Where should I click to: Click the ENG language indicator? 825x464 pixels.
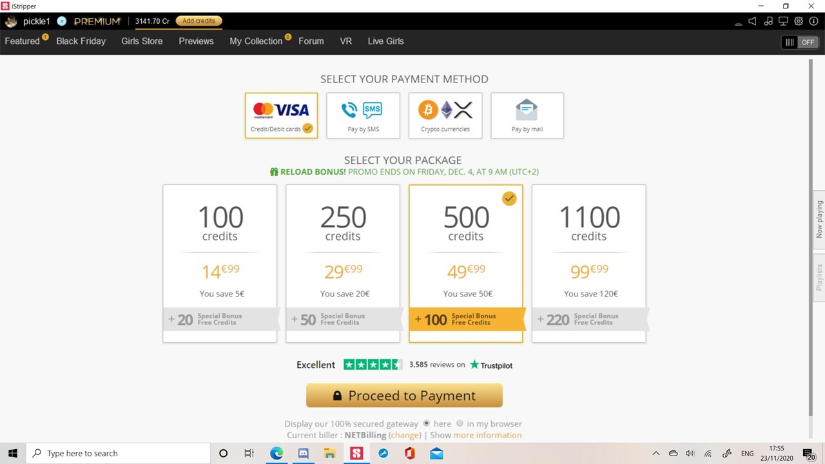point(747,454)
